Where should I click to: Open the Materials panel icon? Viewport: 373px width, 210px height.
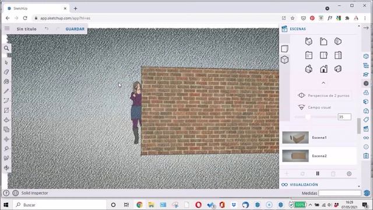[366, 101]
